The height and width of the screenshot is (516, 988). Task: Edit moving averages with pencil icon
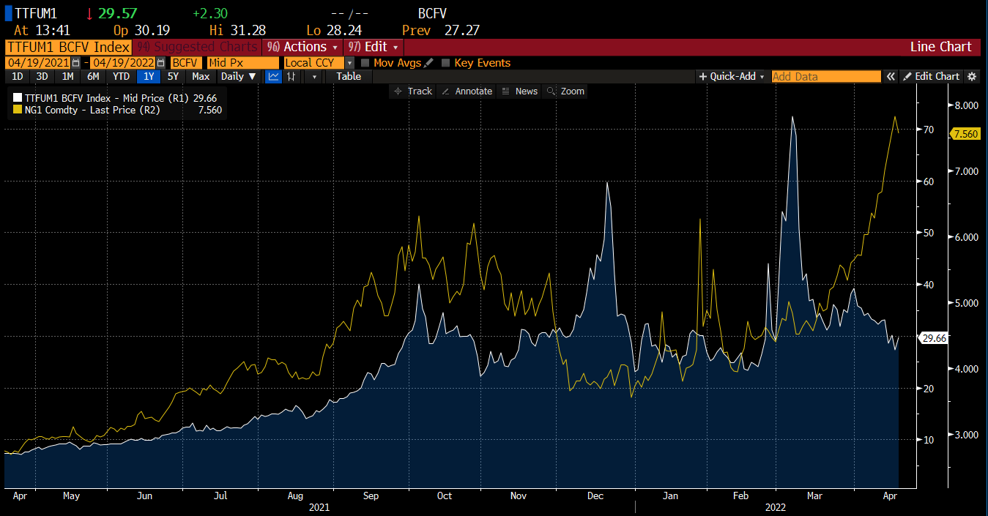(x=428, y=63)
